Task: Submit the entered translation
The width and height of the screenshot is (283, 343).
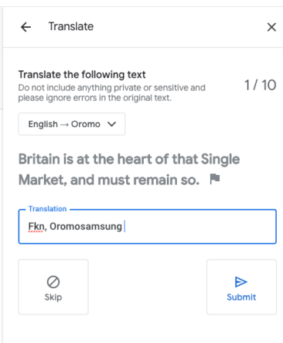Action: pyautogui.click(x=241, y=287)
